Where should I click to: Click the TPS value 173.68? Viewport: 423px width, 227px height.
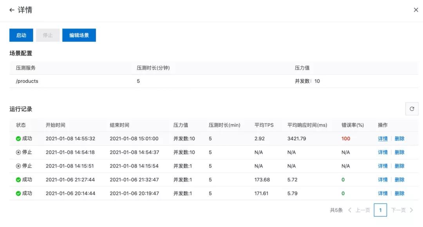(x=262, y=180)
